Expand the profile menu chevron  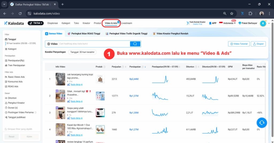269,23
